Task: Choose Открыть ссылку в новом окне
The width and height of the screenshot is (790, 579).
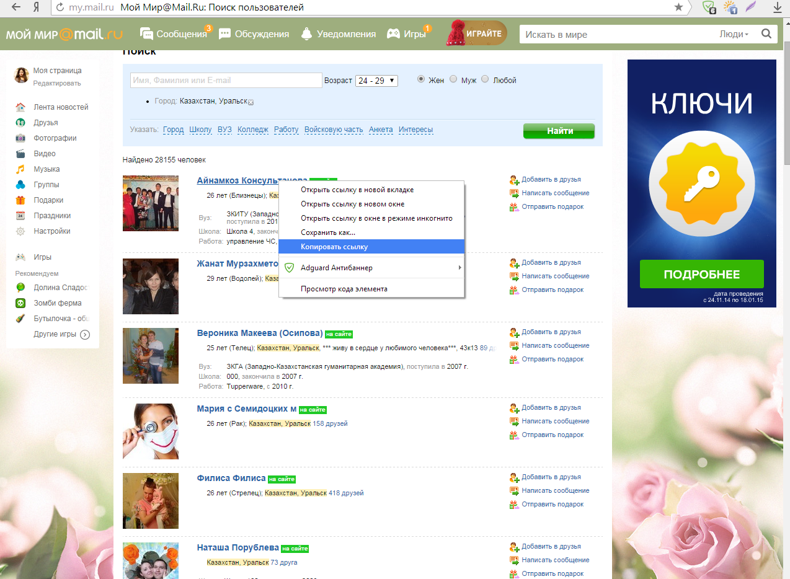Action: 371,204
